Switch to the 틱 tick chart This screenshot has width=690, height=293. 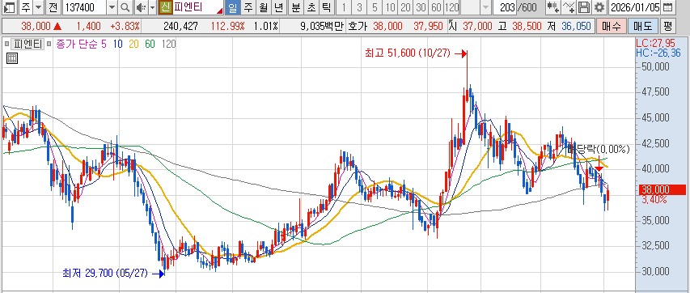[x=326, y=7]
